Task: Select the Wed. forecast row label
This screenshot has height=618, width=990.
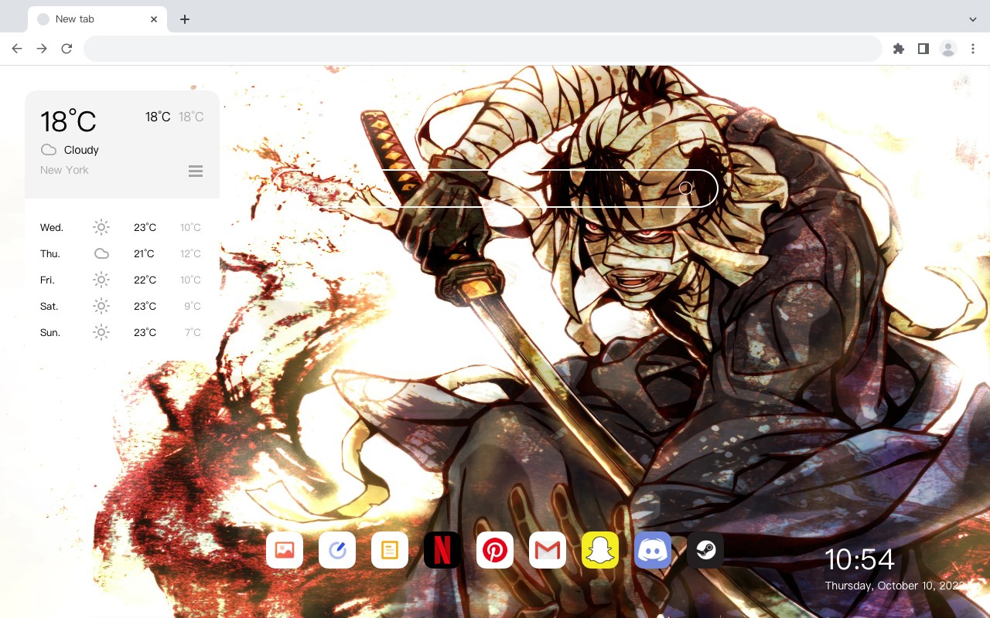Action: coord(52,227)
